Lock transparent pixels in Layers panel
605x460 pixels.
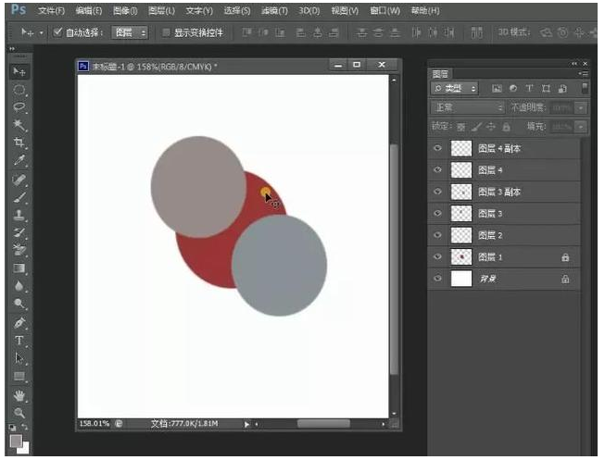[460, 127]
